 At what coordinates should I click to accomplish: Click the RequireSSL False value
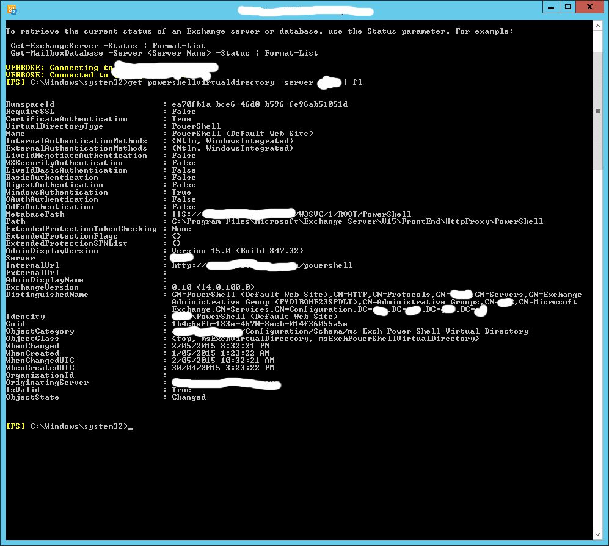[184, 111]
